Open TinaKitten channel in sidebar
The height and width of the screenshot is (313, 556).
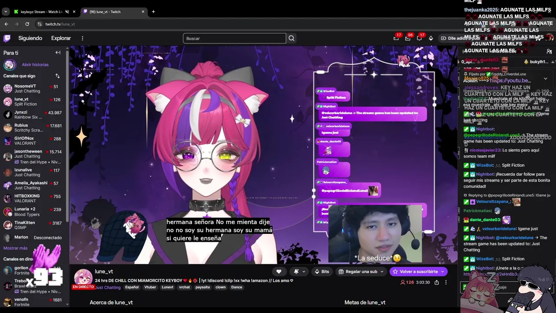tap(33, 225)
